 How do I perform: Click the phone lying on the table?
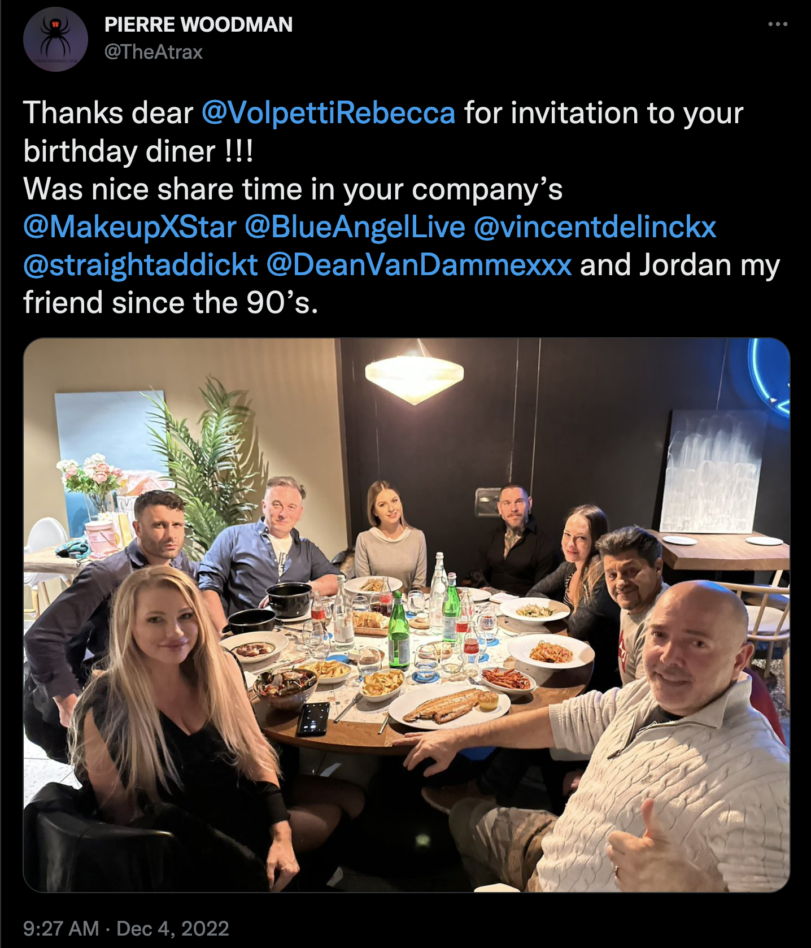point(313,719)
